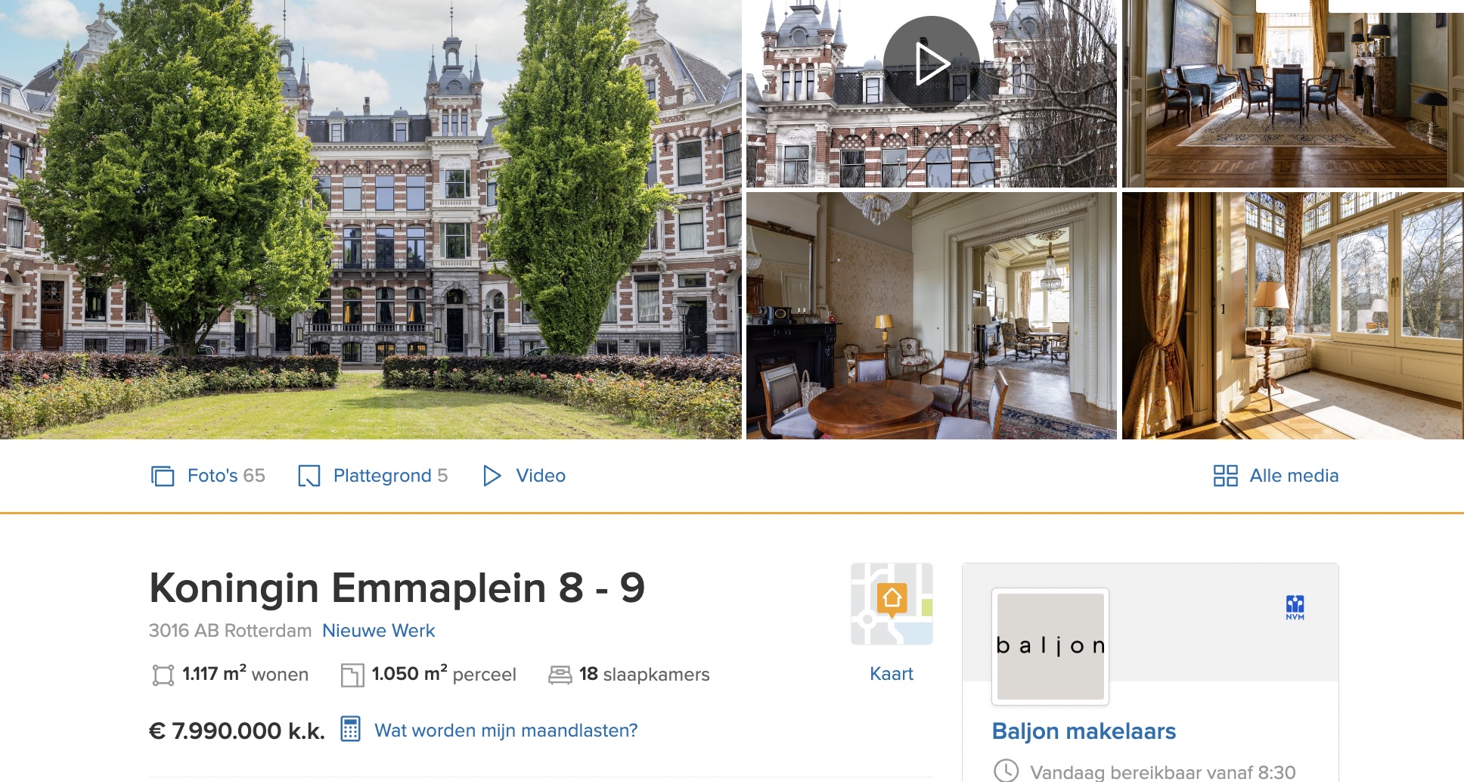Click the clock availability icon
This screenshot has height=782, width=1464.
coord(1006,771)
